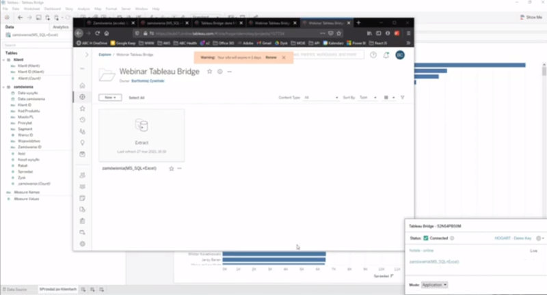
Task: Select Sprzedaż field in Data pane
Action: pyautogui.click(x=25, y=171)
